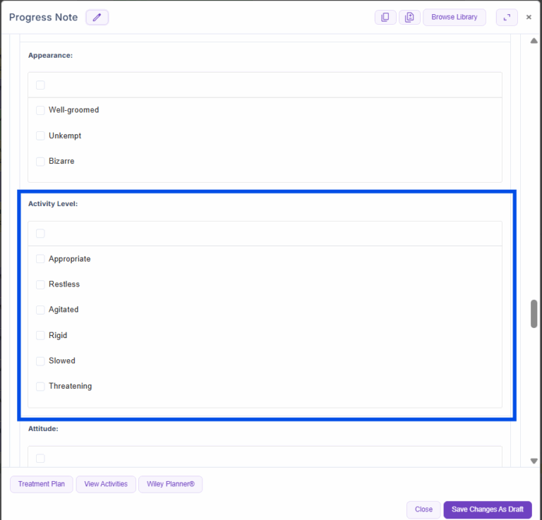Toggle the select-all checkbox under Activity Level

(40, 234)
